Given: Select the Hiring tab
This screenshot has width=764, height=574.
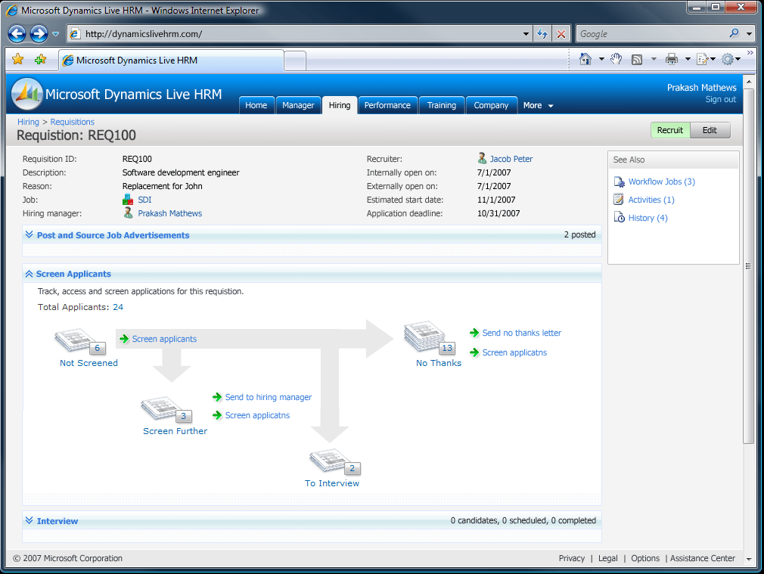Looking at the screenshot, I should [340, 105].
